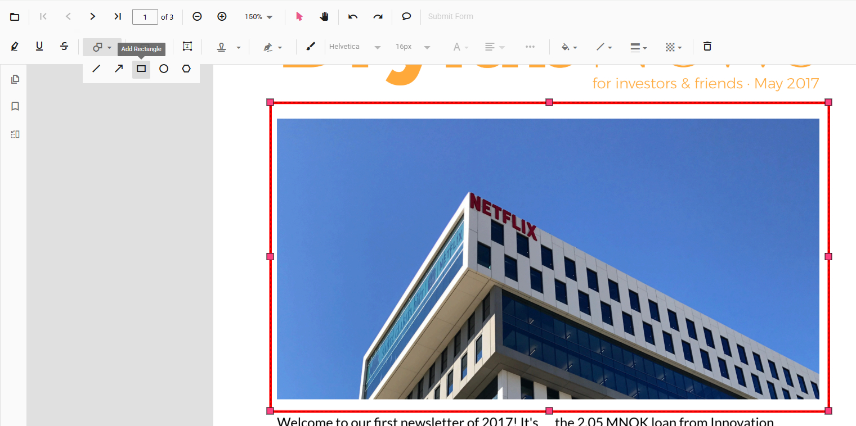Choose the Add Circle shape
This screenshot has width=856, height=426.
coord(164,69)
